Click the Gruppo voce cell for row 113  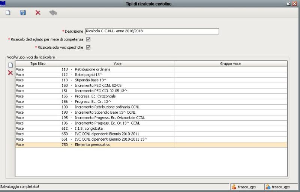(230, 80)
